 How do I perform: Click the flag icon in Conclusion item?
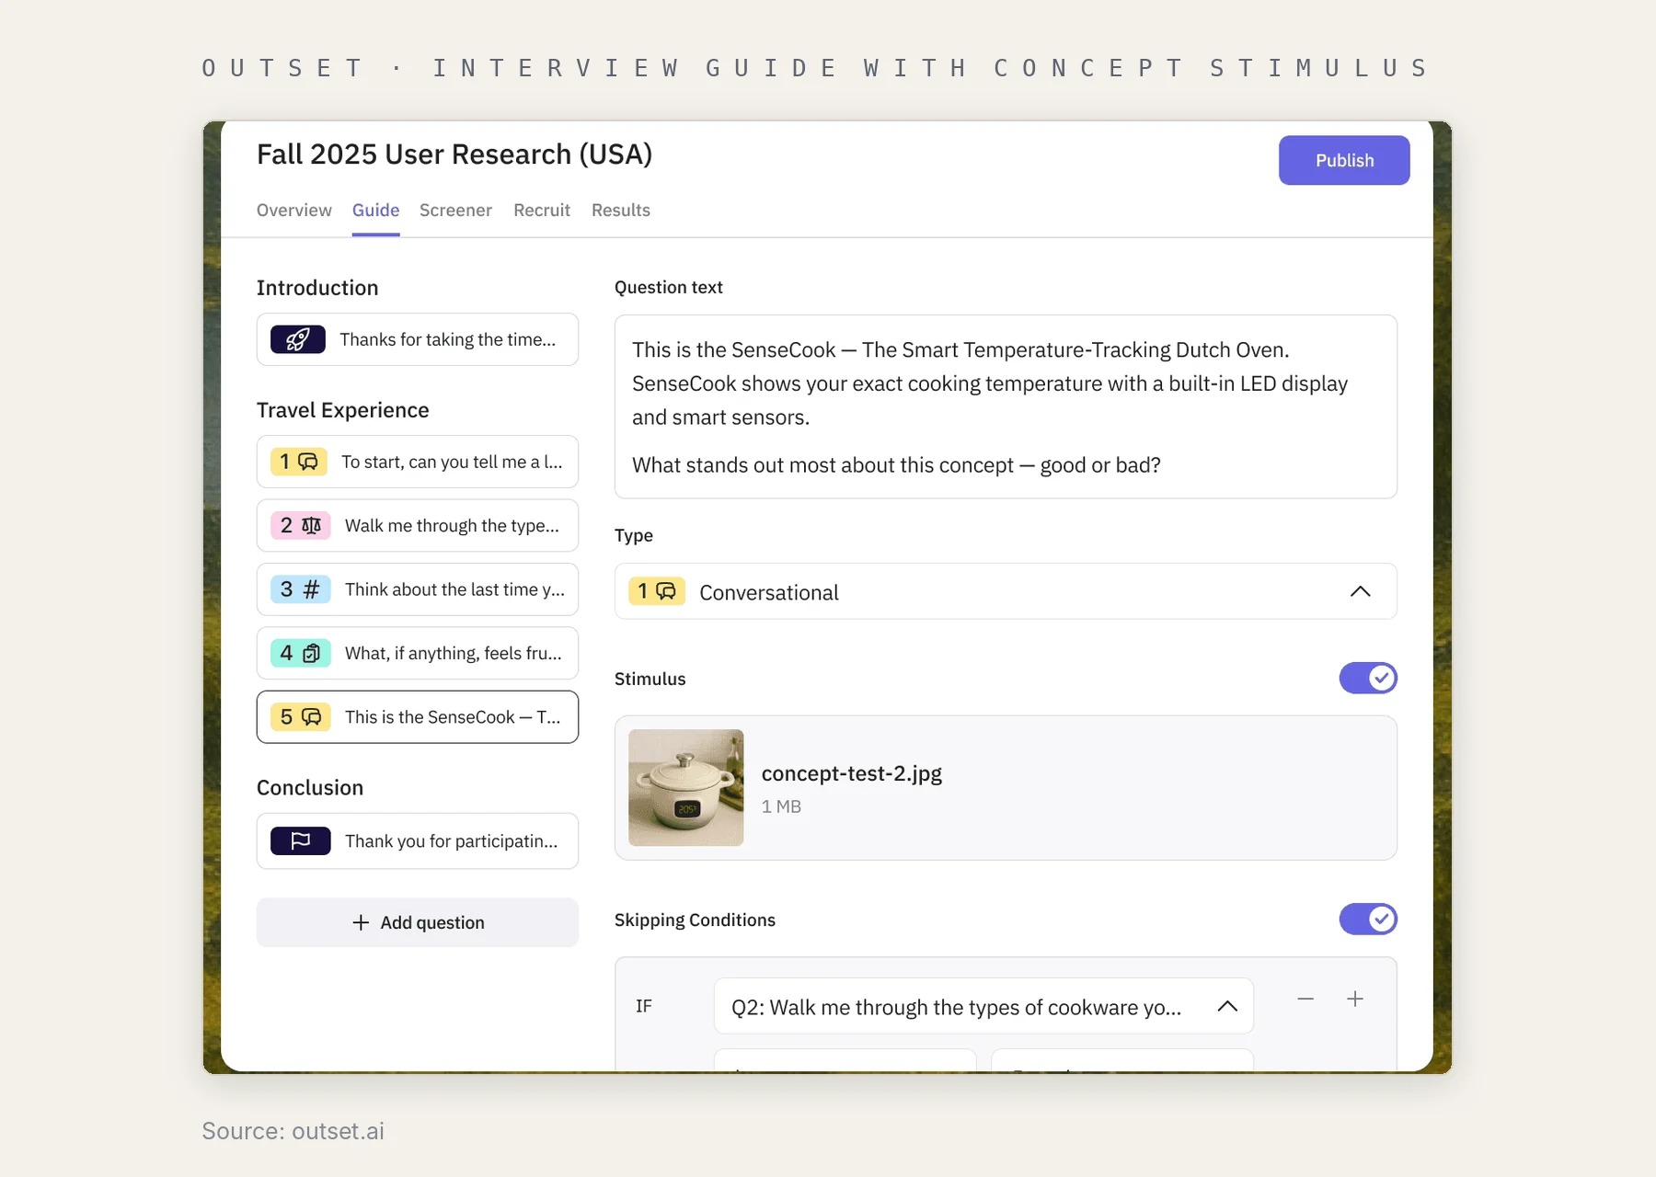coord(300,840)
